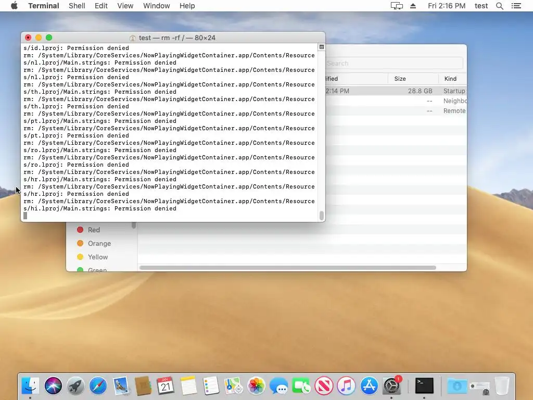
Task: Minimize the Terminal window
Action: pos(39,37)
